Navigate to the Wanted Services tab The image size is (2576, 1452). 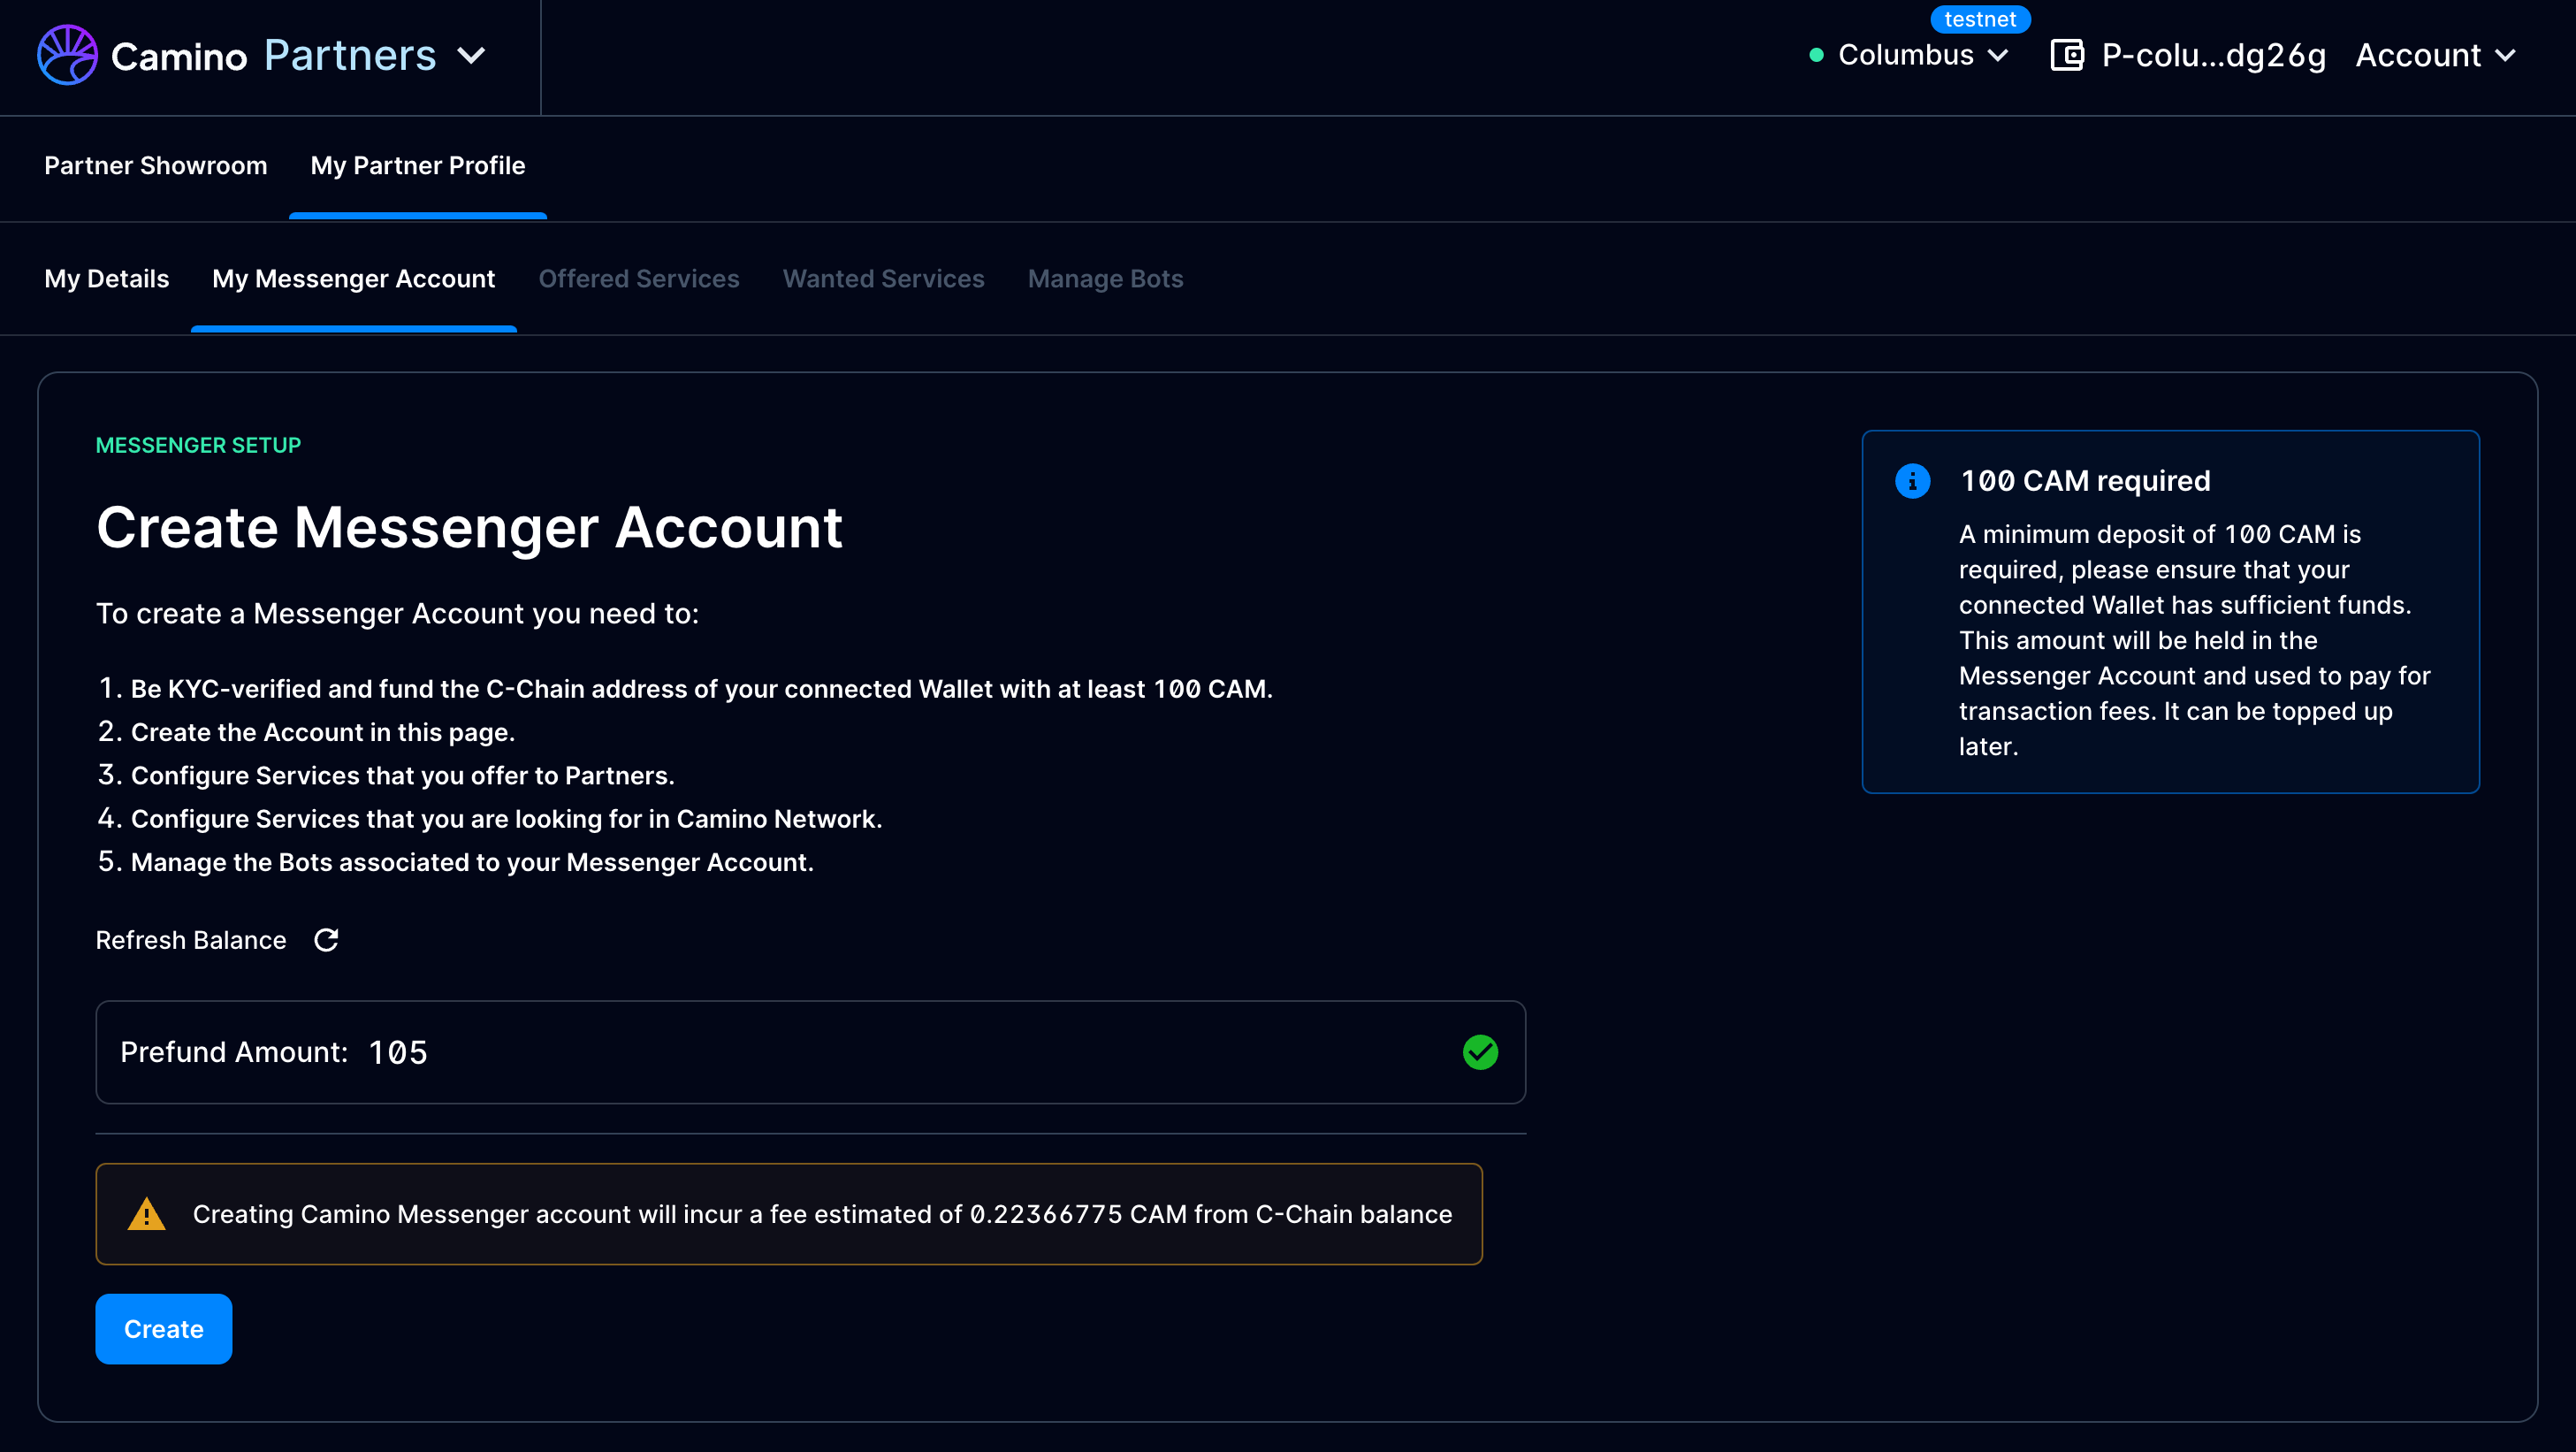point(883,278)
